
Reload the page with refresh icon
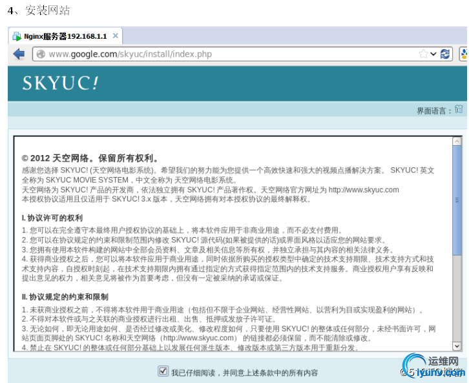tap(445, 54)
